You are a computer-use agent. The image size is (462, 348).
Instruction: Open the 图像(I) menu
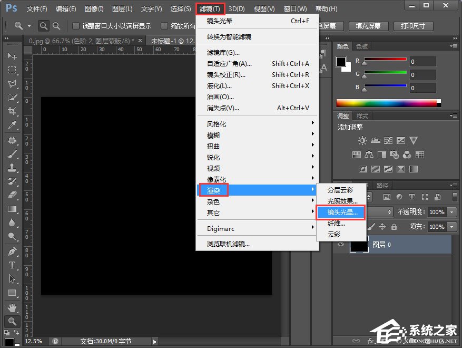click(94, 9)
